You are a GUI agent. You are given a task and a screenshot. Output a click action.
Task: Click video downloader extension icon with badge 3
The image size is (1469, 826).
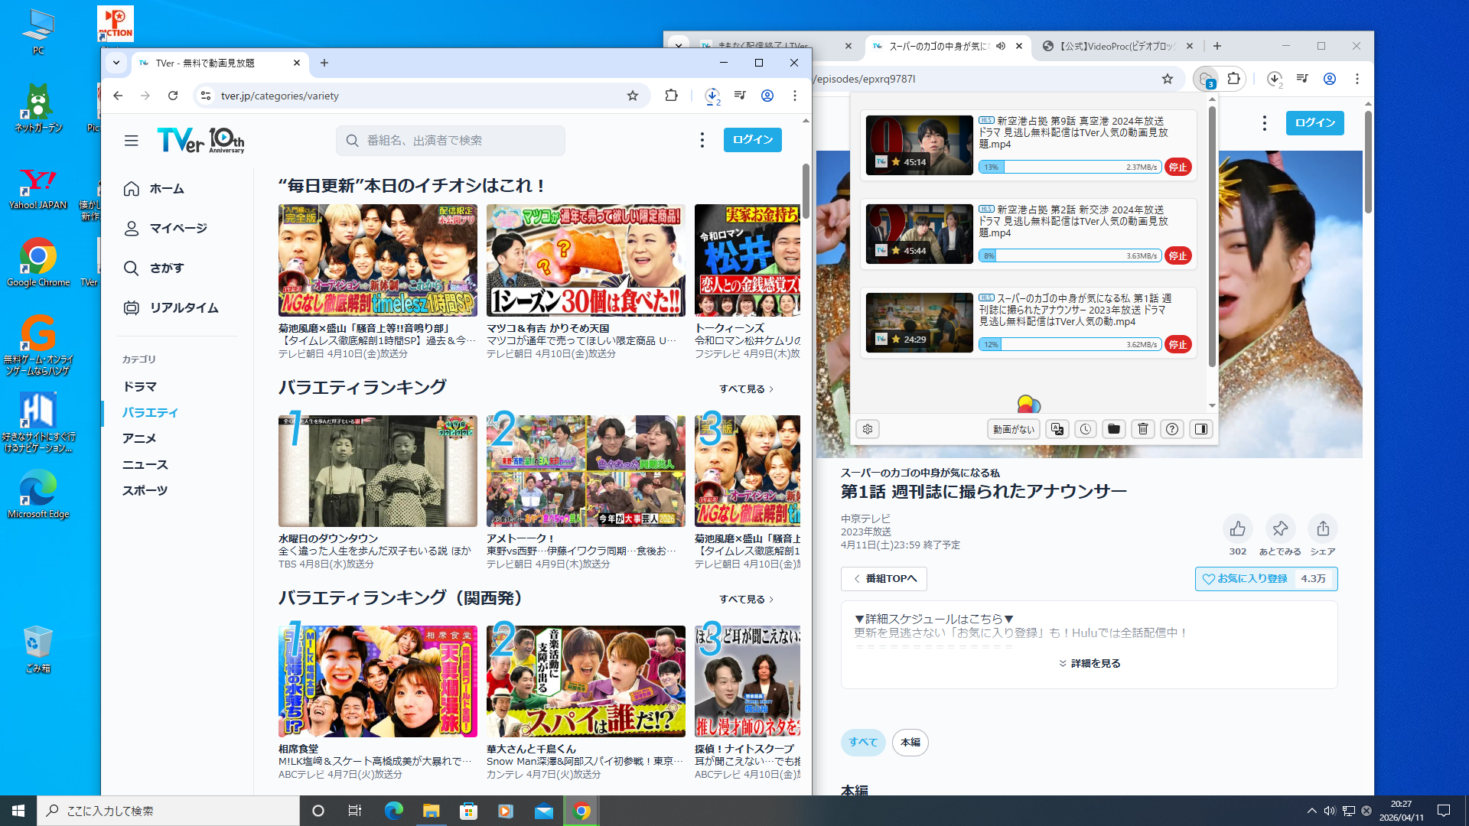click(1207, 79)
